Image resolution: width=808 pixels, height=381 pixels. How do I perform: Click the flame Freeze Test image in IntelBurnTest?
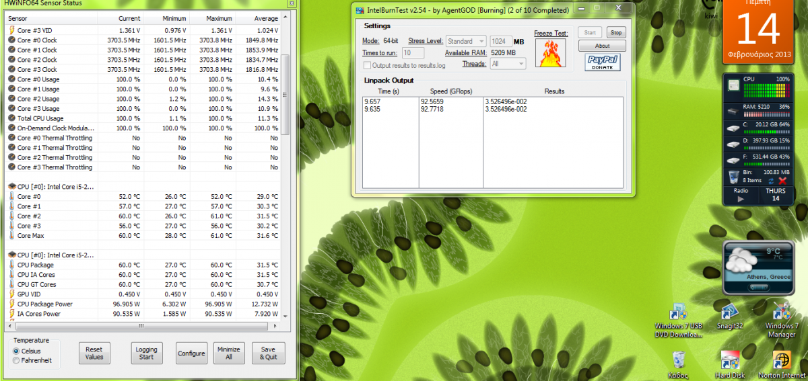coord(551,52)
